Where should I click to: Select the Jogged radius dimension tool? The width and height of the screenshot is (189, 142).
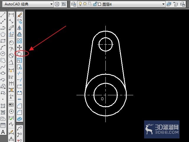tap(11, 49)
